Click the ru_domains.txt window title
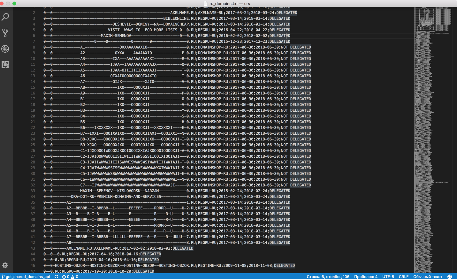This screenshot has width=457, height=279. 230,4
